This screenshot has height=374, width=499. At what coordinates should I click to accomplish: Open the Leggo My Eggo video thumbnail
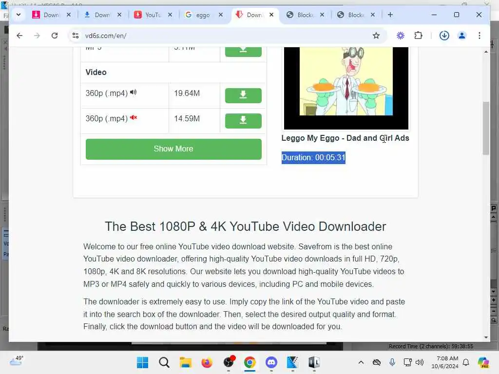coord(346,88)
